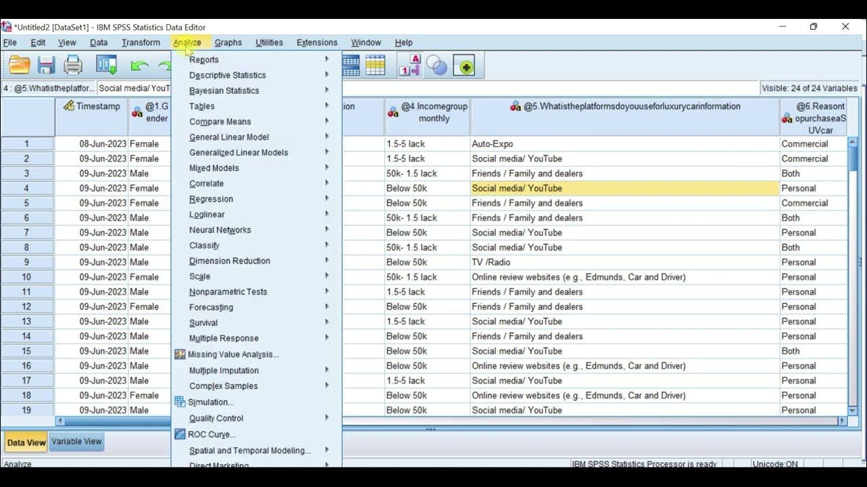Undo the last action with green arrow

(x=140, y=66)
